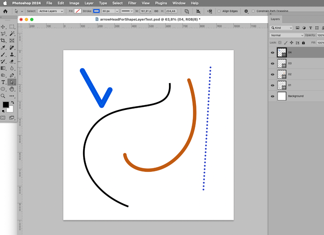Open the Filter menu

(132, 3)
